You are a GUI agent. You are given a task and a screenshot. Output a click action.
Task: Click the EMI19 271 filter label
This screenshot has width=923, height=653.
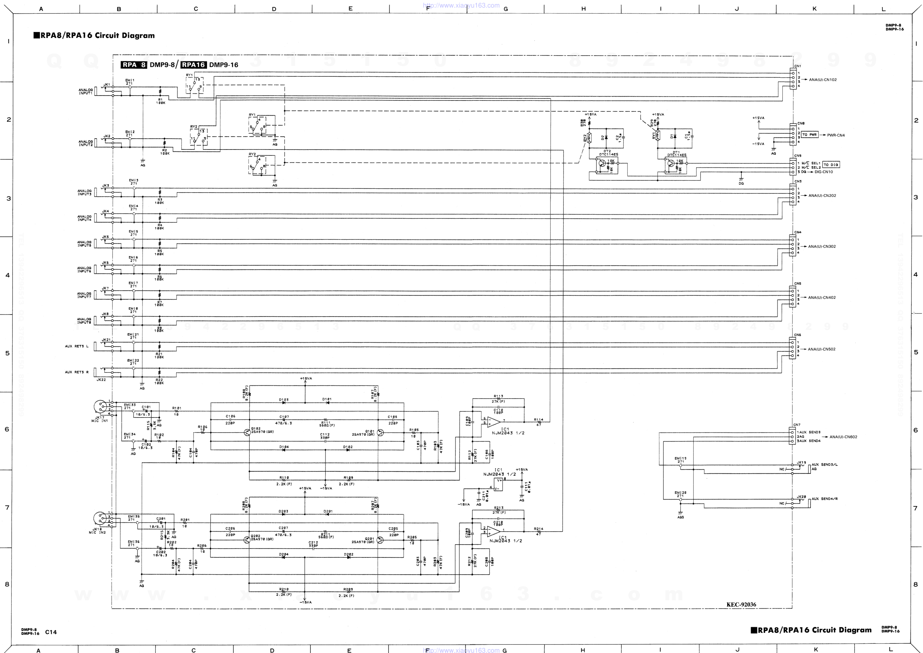click(x=681, y=460)
